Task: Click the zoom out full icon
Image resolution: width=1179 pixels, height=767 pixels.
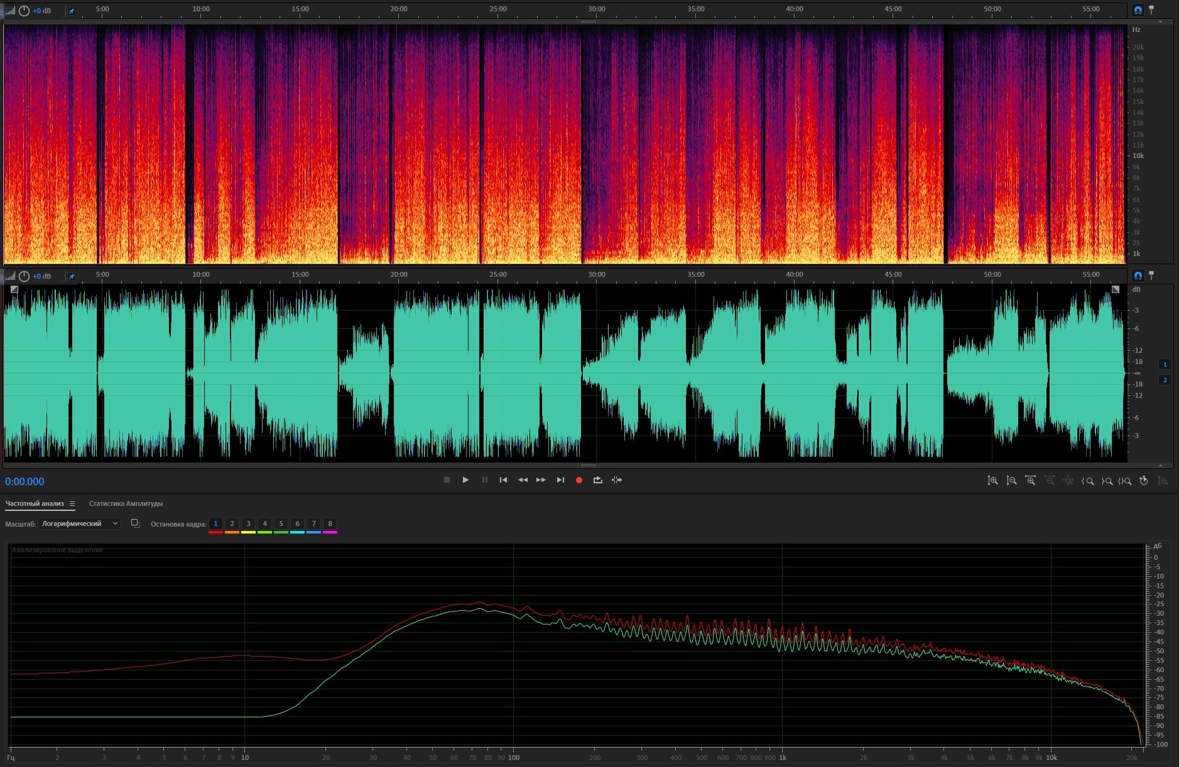Action: tap(1068, 481)
